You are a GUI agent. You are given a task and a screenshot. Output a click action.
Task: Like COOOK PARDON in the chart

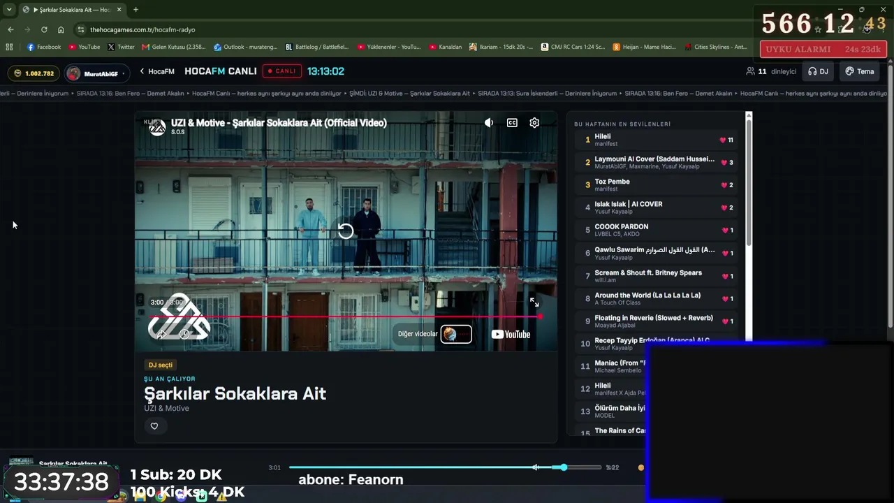(726, 231)
